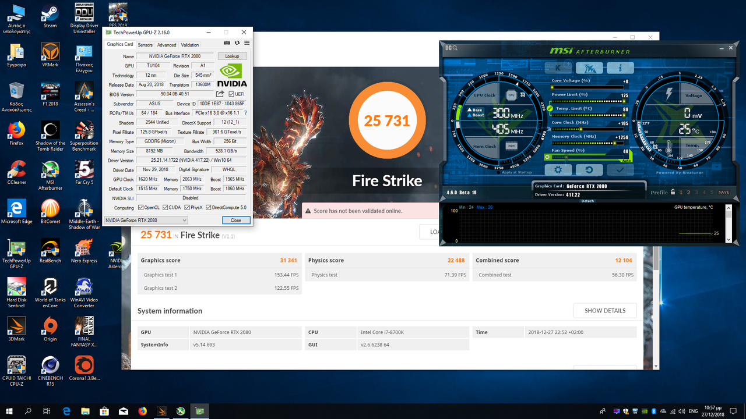
Task: Open the GPU-Z hamburger menu
Action: 247,43
